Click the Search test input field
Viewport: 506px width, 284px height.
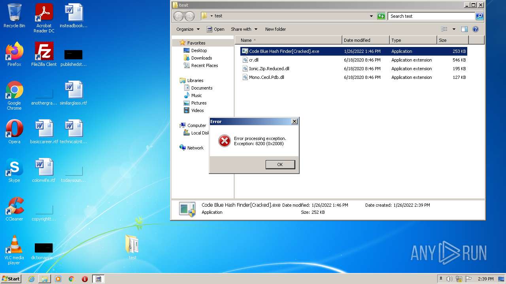(x=432, y=16)
